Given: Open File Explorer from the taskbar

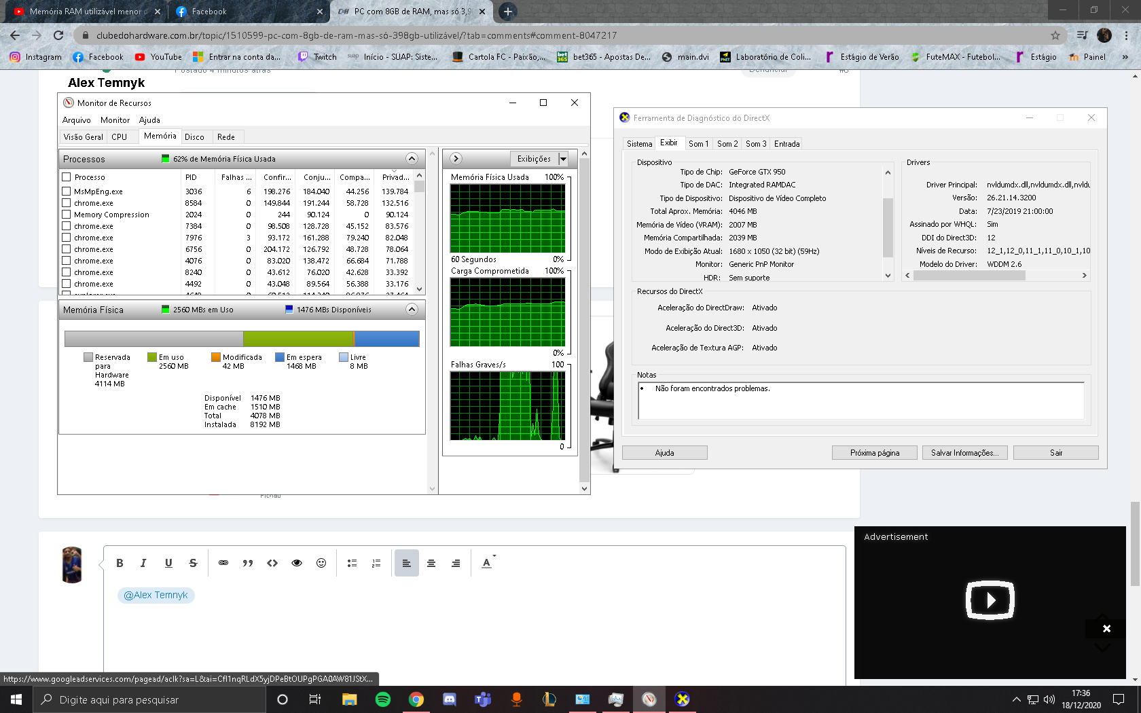Looking at the screenshot, I should click(350, 699).
